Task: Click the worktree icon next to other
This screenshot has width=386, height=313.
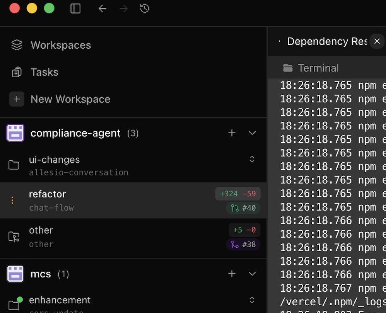Action: click(x=14, y=236)
